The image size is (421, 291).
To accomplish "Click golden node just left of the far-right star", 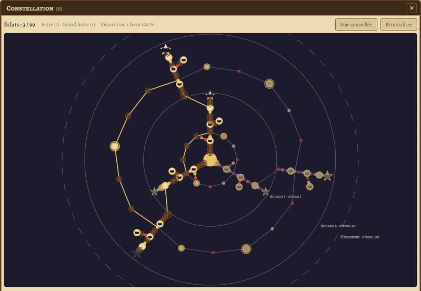I will point(319,175).
